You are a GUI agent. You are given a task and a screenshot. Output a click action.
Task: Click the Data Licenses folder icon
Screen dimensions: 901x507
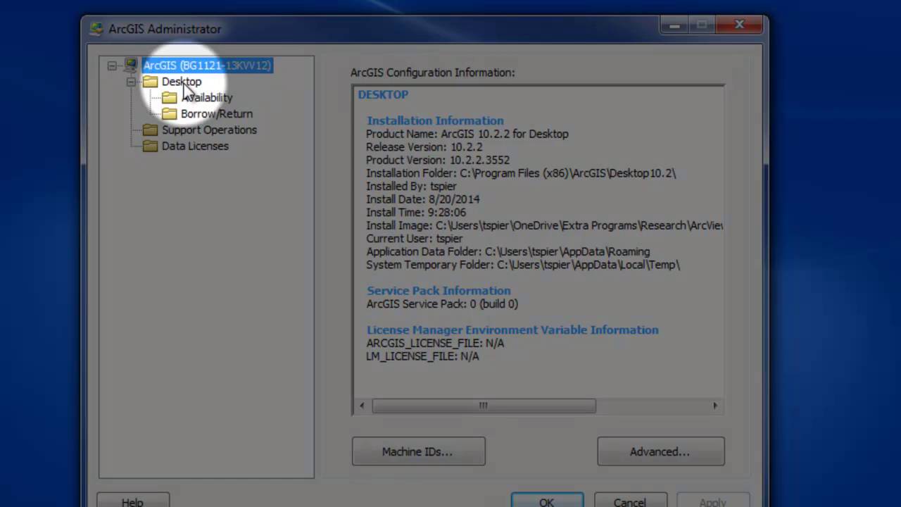click(x=150, y=146)
